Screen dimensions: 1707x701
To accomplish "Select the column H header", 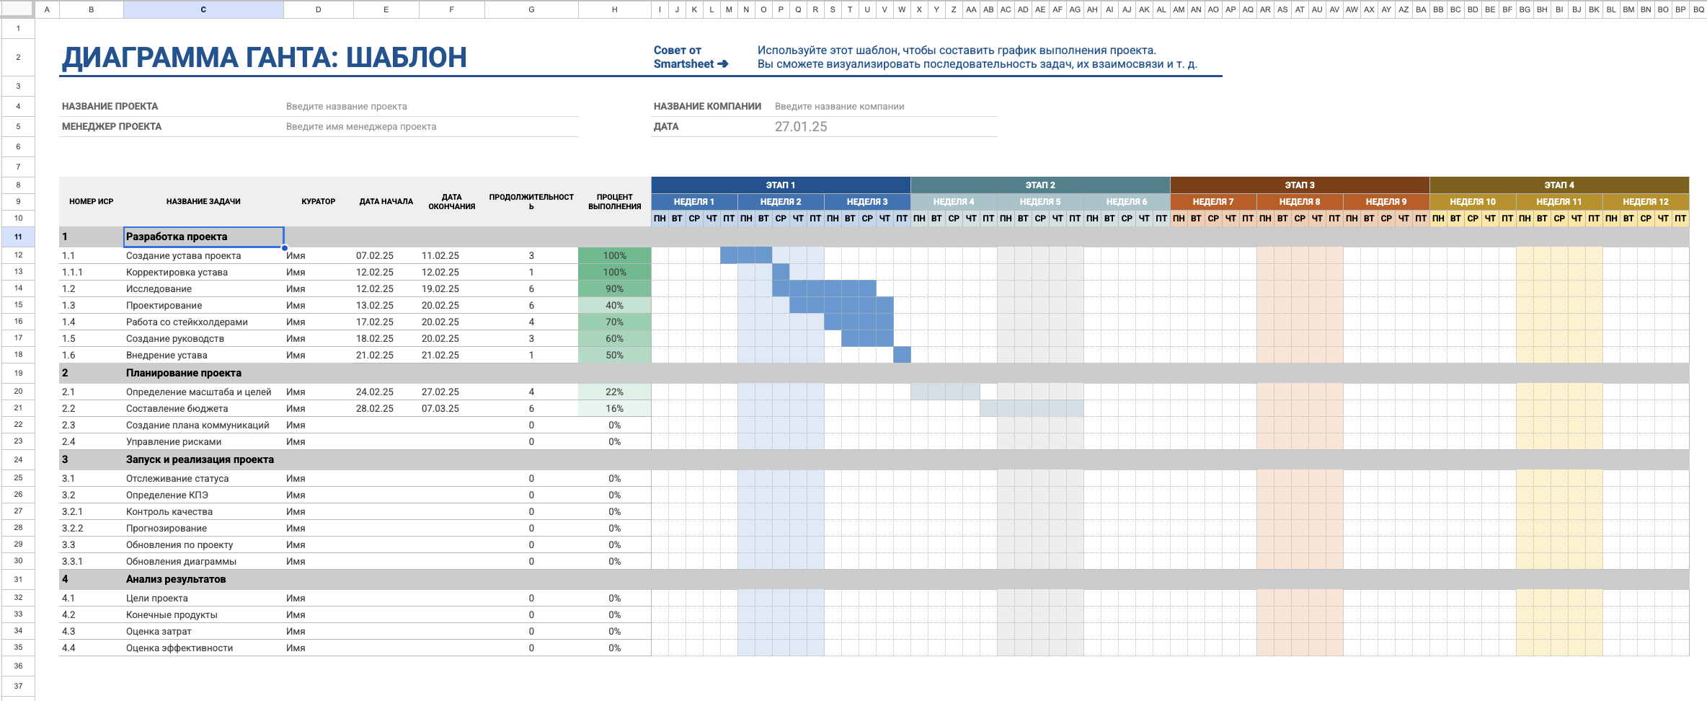I will tap(614, 9).
